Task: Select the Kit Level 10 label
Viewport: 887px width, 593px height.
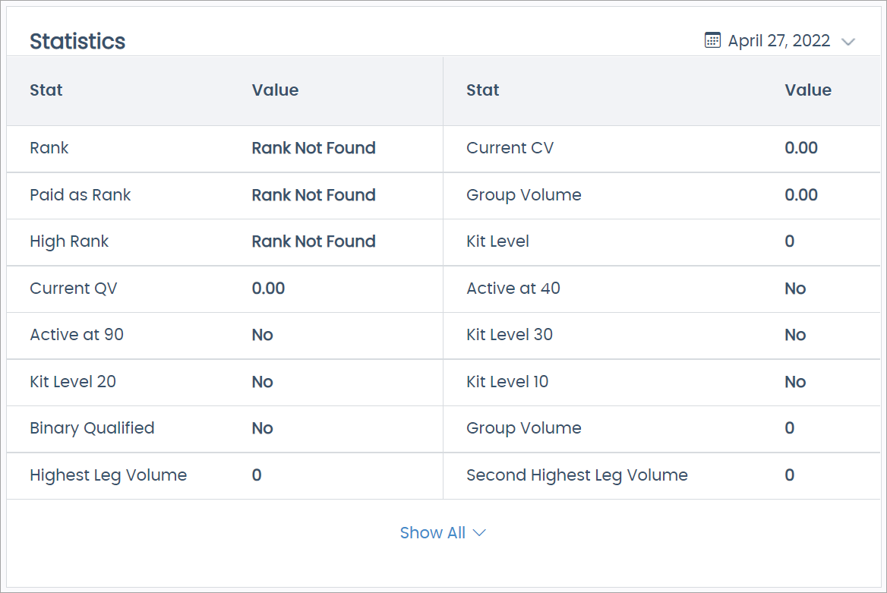Action: click(x=507, y=382)
